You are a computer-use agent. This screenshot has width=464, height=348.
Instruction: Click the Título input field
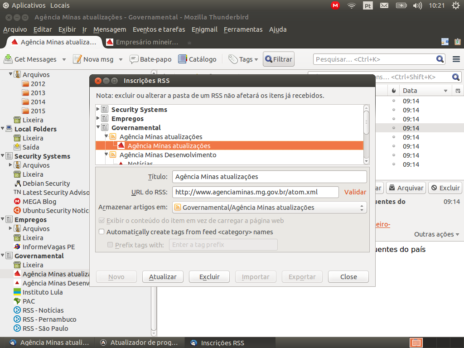269,177
